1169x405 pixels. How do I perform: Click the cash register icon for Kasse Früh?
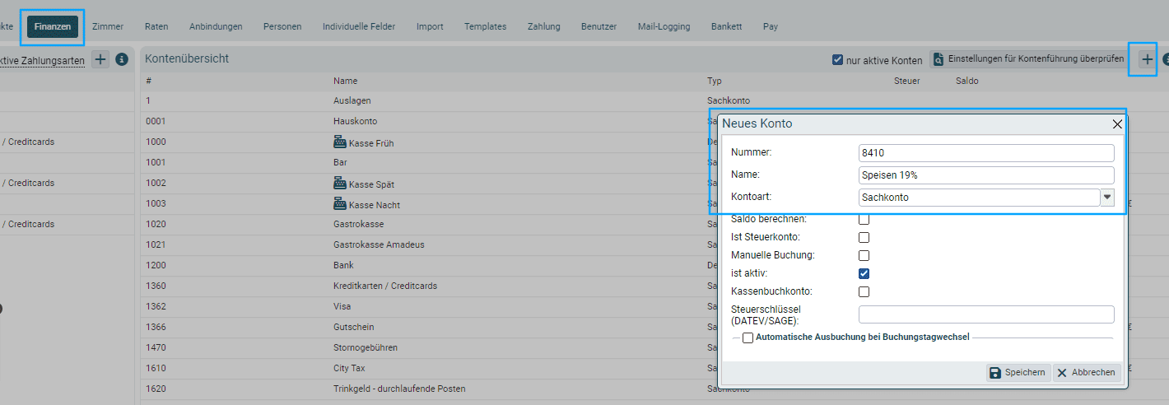point(339,142)
